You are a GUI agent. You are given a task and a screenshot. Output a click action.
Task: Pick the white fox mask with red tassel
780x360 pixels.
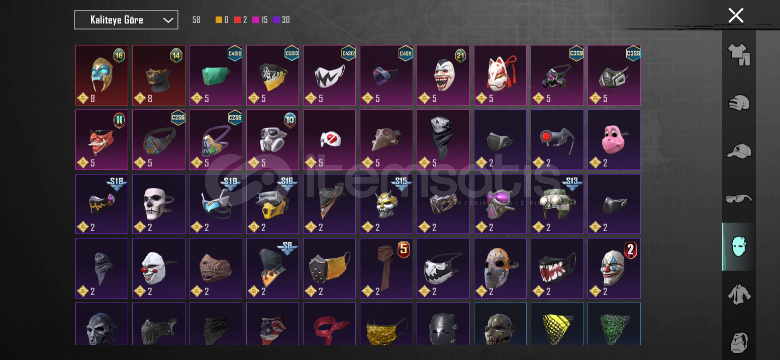(500, 75)
